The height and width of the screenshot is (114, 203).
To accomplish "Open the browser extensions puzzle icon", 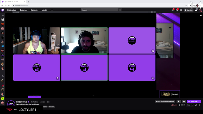I will click(x=190, y=5).
